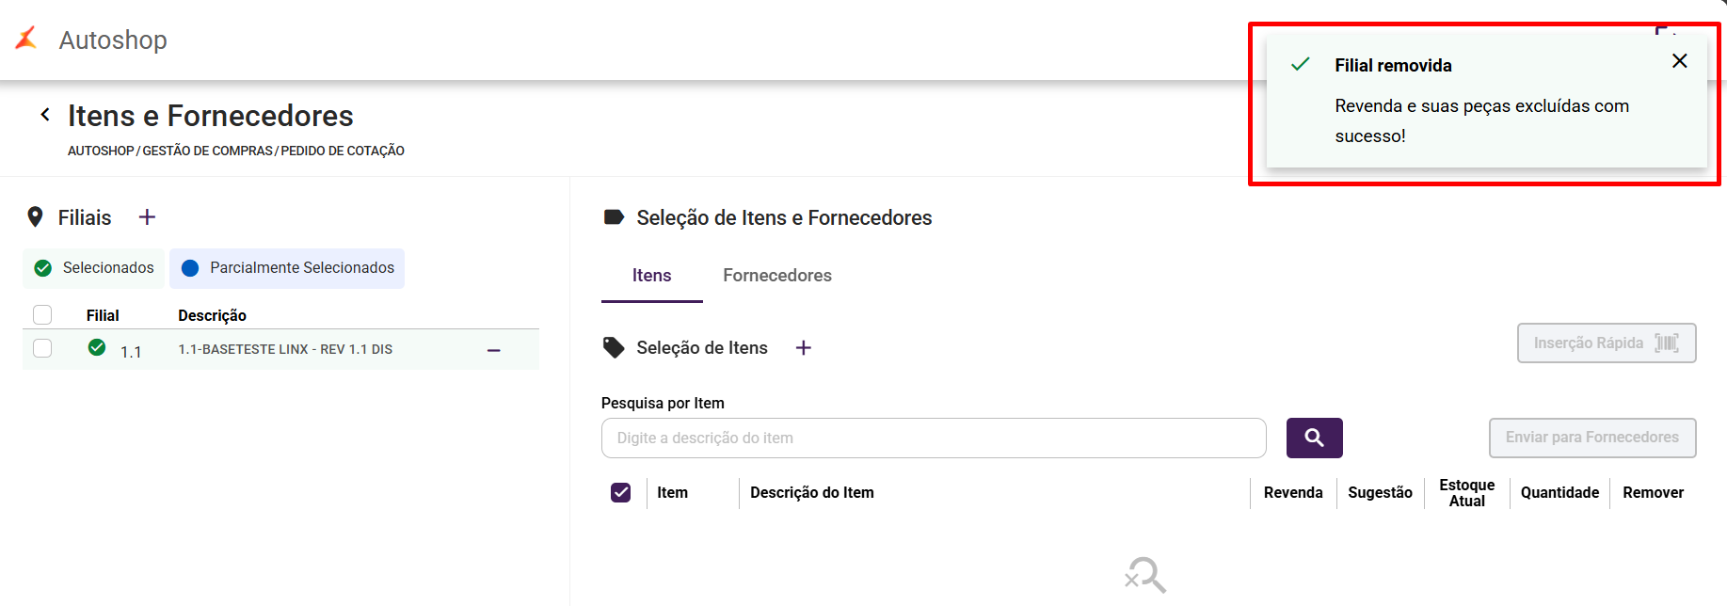Click the green check status icon for filial 1.1

[x=97, y=347]
